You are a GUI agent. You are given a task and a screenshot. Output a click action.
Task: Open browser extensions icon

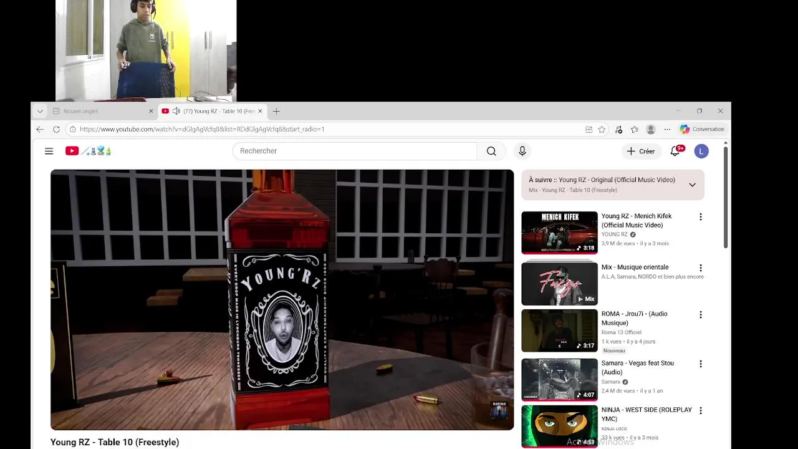click(618, 129)
